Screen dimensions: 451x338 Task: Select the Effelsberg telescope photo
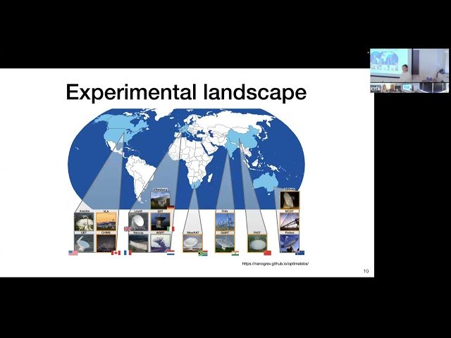(x=160, y=201)
